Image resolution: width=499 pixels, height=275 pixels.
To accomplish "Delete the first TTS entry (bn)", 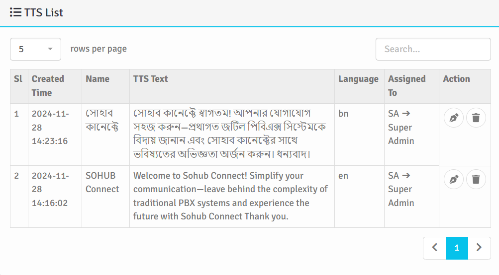I will pyautogui.click(x=476, y=118).
